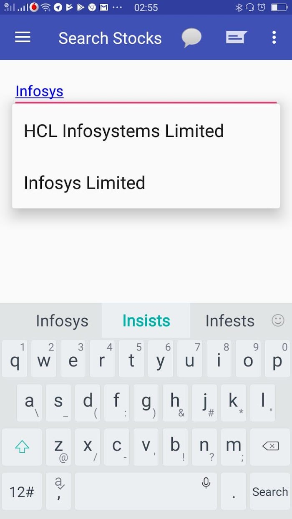Tap the comma key with a check mark
This screenshot has height=519, width=292.
(58, 491)
